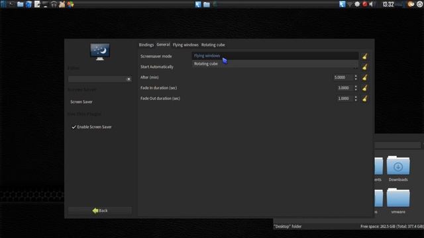The height and width of the screenshot is (238, 424).
Task: Open the Rotating cube tab
Action: (x=213, y=45)
